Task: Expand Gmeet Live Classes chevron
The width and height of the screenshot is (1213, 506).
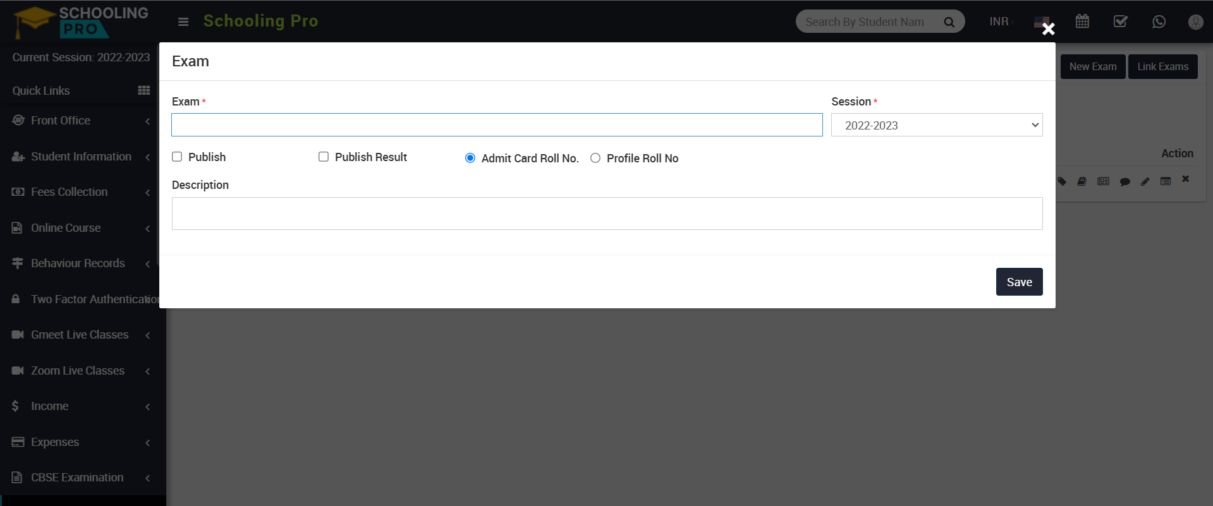Action: pyautogui.click(x=148, y=335)
